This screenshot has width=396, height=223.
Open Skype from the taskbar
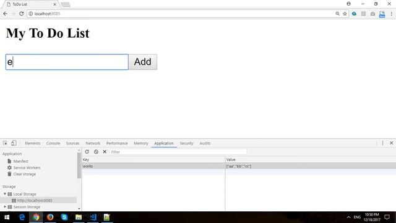tap(64, 217)
